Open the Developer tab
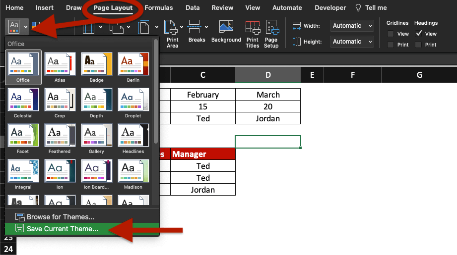 (x=330, y=8)
